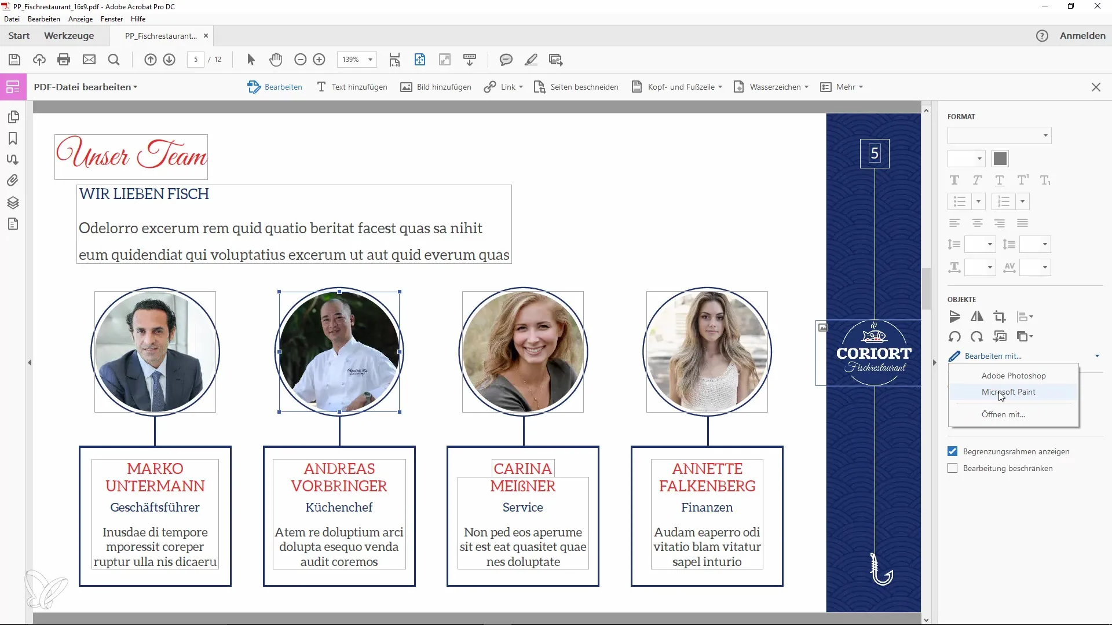Expand numbered list style dropdown
This screenshot has height=625, width=1112.
pyautogui.click(x=1022, y=201)
